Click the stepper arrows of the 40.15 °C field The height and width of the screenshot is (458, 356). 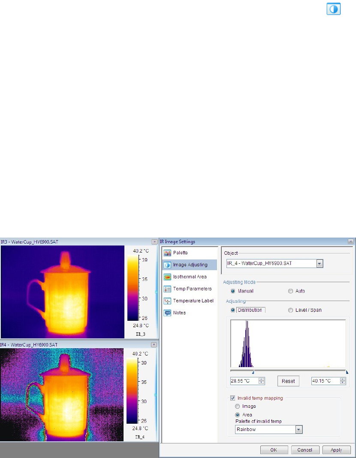coord(343,381)
